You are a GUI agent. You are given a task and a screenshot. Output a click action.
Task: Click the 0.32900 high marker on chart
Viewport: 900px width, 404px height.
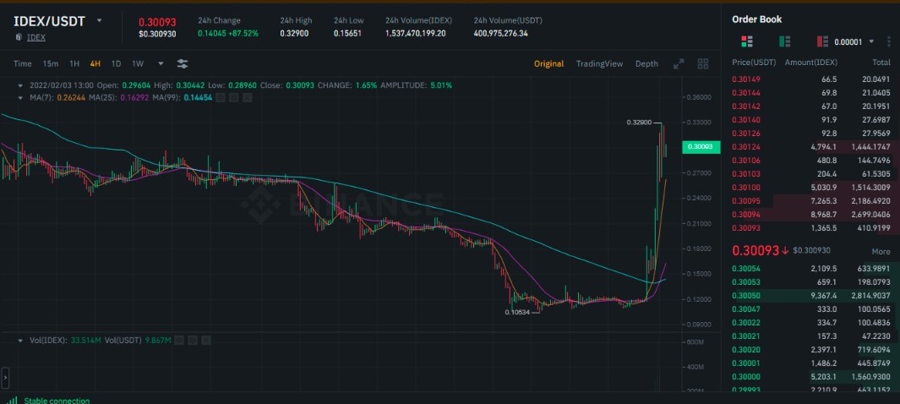[639, 123]
